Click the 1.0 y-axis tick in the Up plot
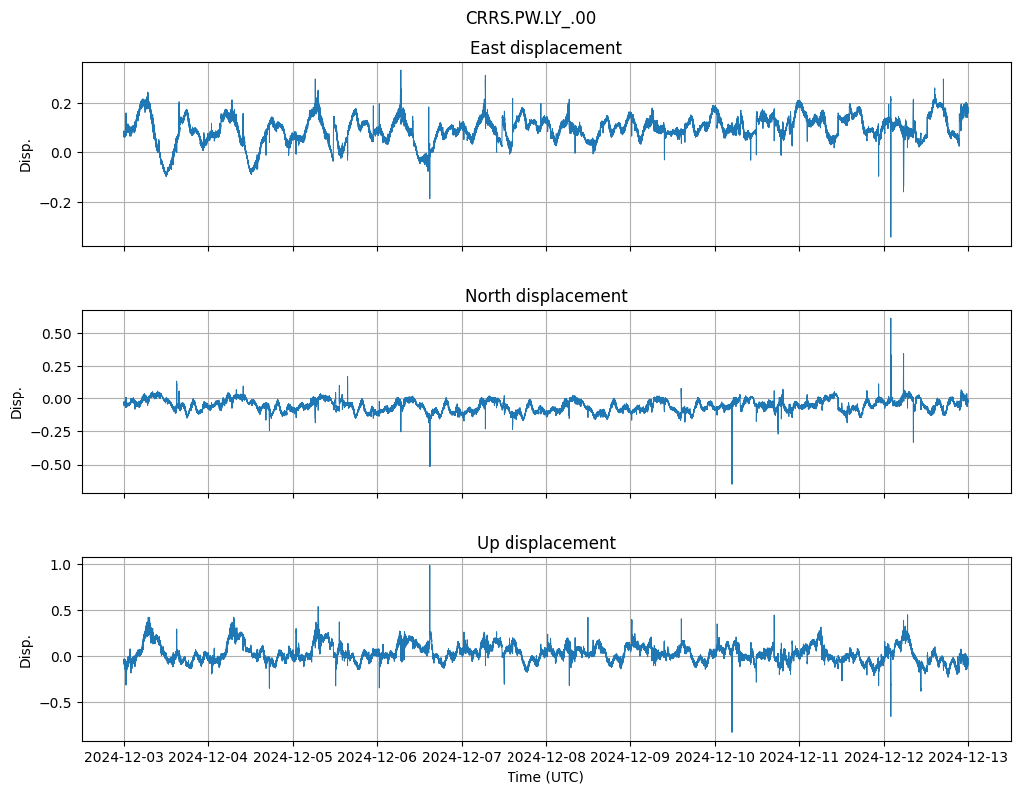1020x794 pixels. click(63, 565)
